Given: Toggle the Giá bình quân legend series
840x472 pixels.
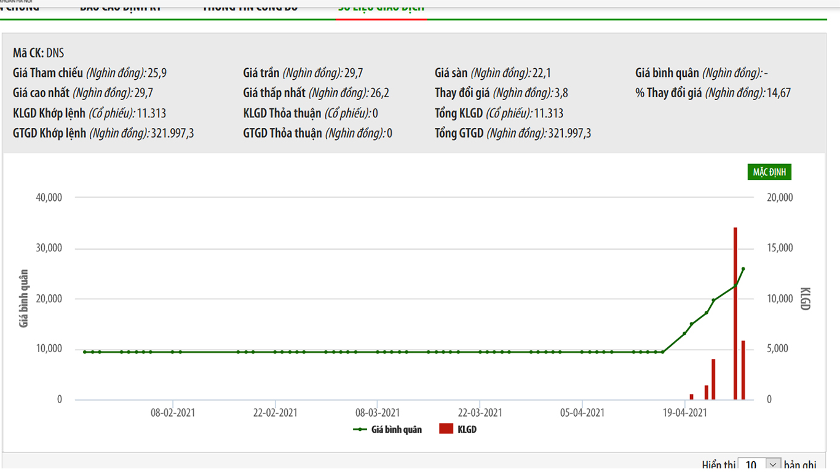Looking at the screenshot, I should (x=396, y=430).
